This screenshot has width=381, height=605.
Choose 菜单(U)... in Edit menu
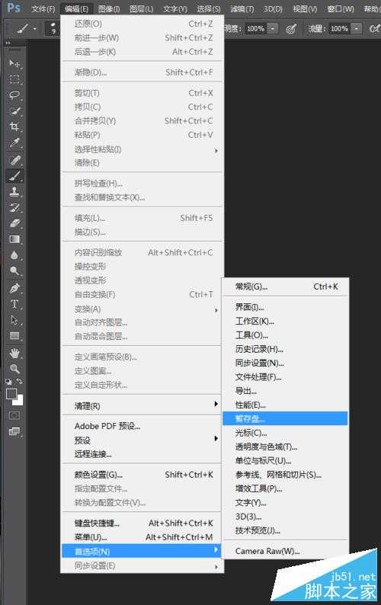coord(142,537)
